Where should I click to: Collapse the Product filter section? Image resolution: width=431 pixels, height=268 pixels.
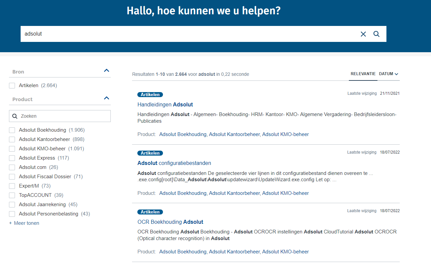(106, 98)
